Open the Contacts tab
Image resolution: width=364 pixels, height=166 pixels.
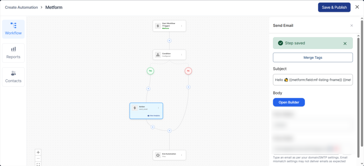point(13,77)
